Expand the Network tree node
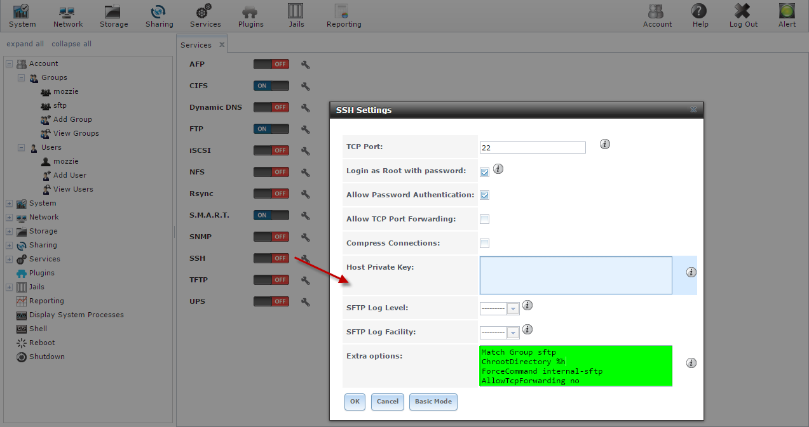 tap(10, 217)
